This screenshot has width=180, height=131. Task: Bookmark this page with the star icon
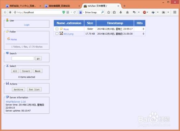[x=109, y=12]
